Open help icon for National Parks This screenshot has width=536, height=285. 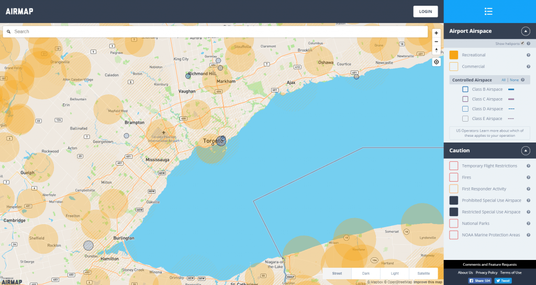point(529,223)
